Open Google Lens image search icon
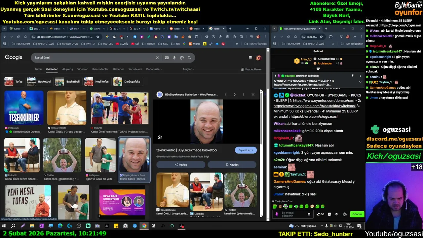Viewport: 423px width, 238px height. tap(182, 58)
